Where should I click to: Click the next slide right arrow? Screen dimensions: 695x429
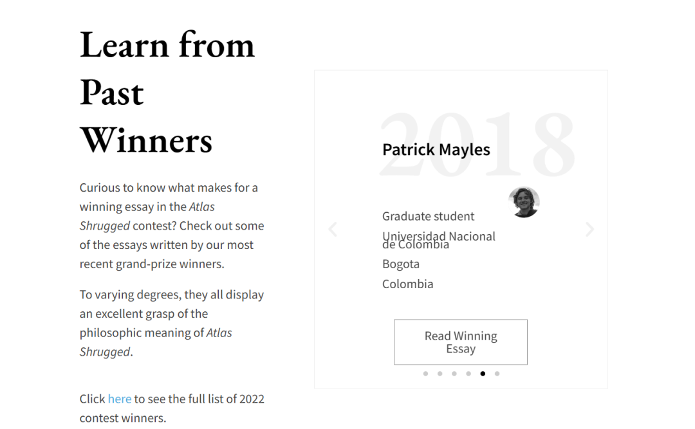pyautogui.click(x=589, y=229)
